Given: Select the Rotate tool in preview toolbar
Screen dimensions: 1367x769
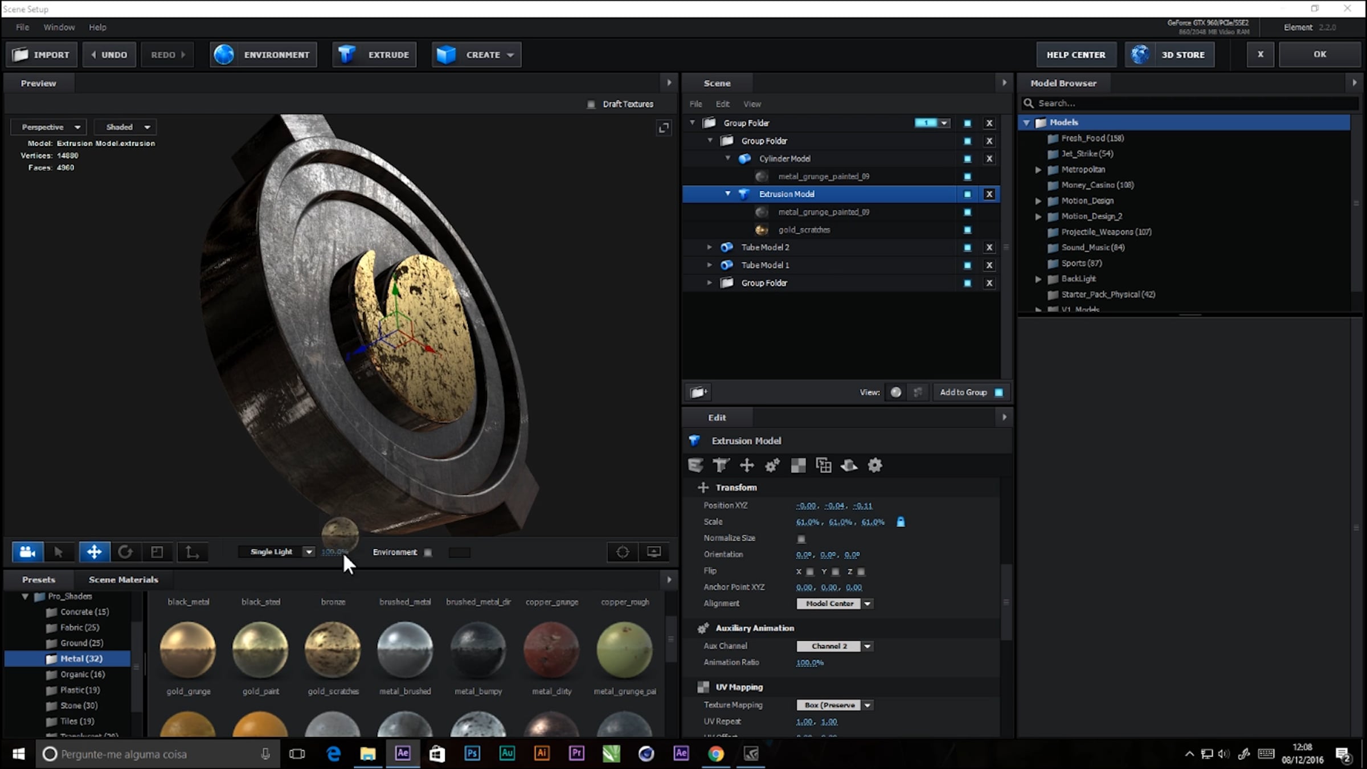Looking at the screenshot, I should [x=125, y=551].
